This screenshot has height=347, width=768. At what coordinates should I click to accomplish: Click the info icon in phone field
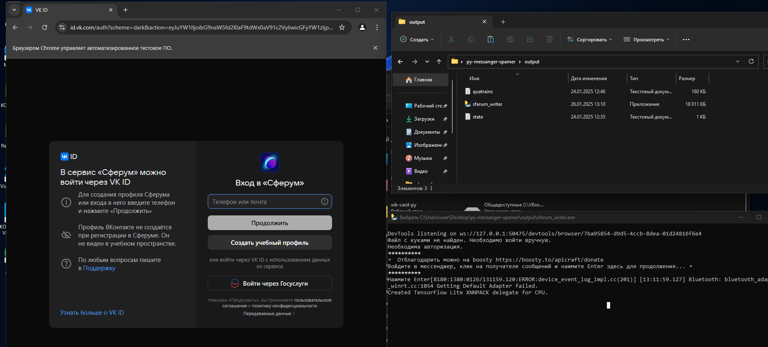coord(324,201)
